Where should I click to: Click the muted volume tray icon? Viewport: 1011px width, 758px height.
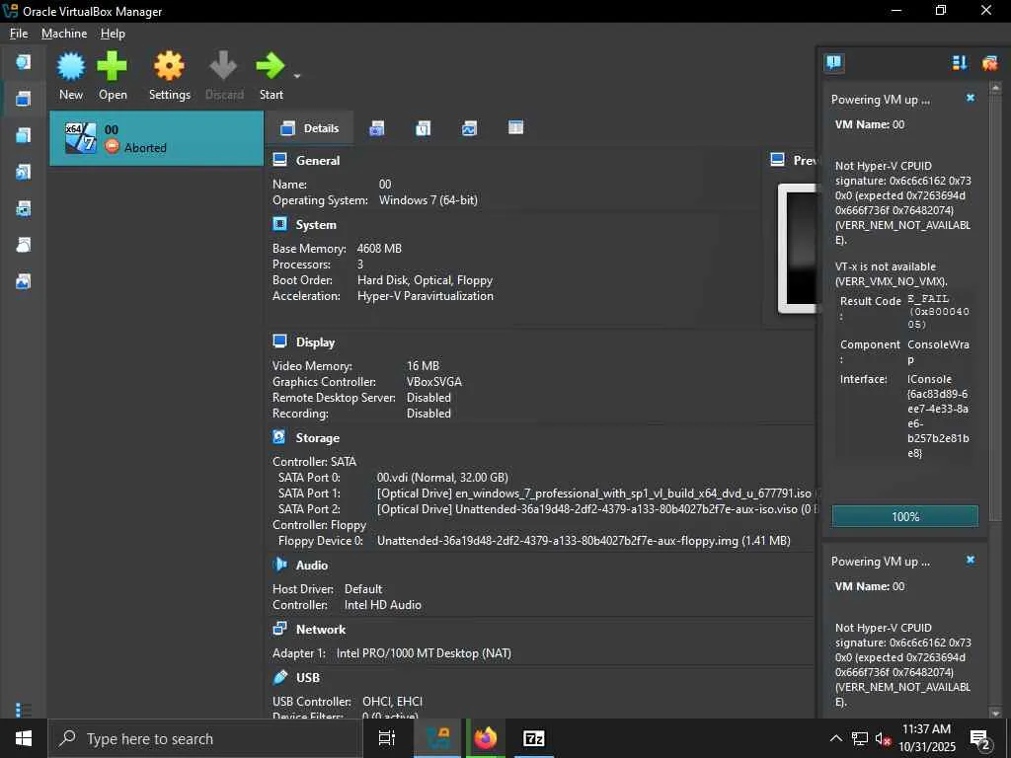click(x=884, y=738)
